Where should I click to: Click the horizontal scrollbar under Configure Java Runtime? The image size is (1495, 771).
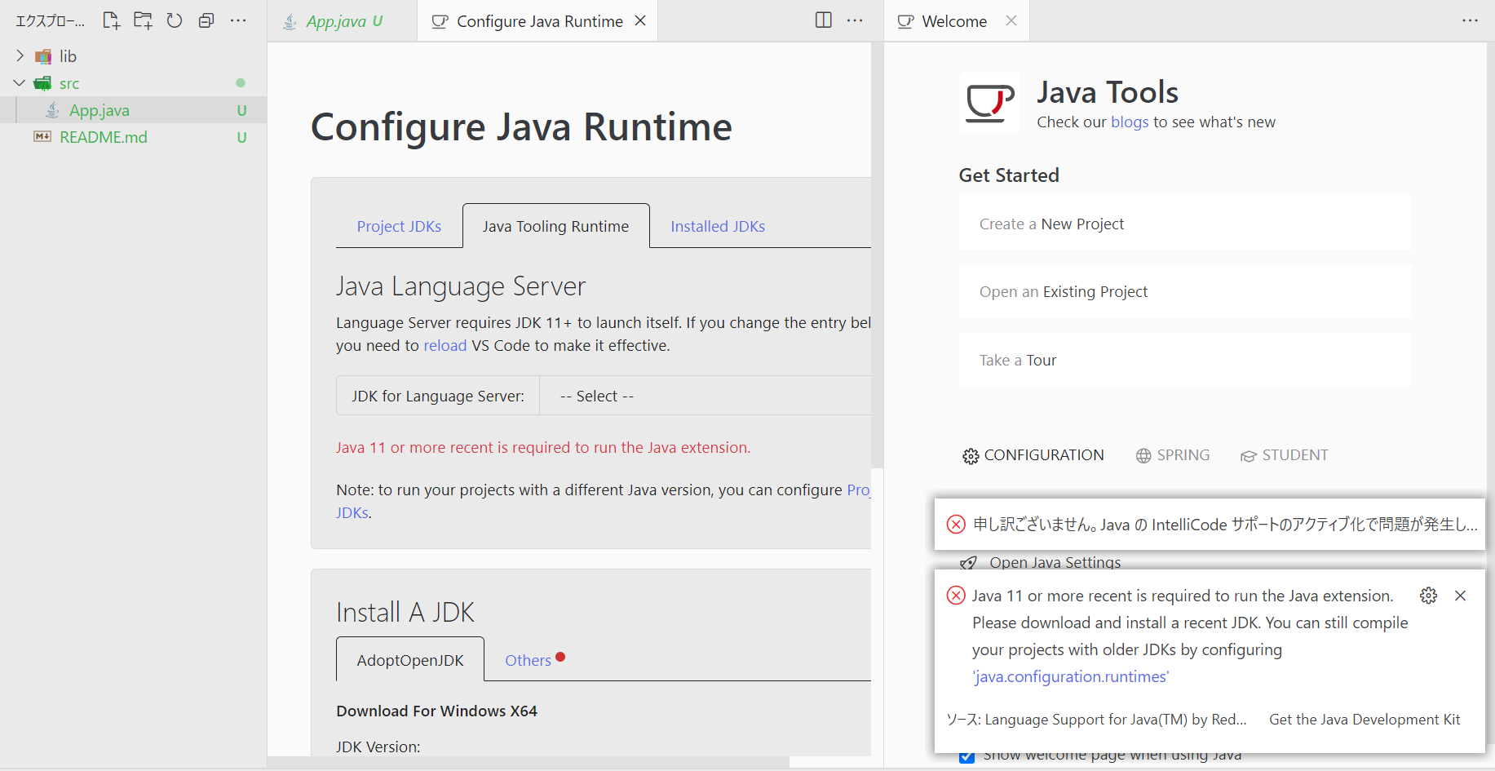pos(529,762)
